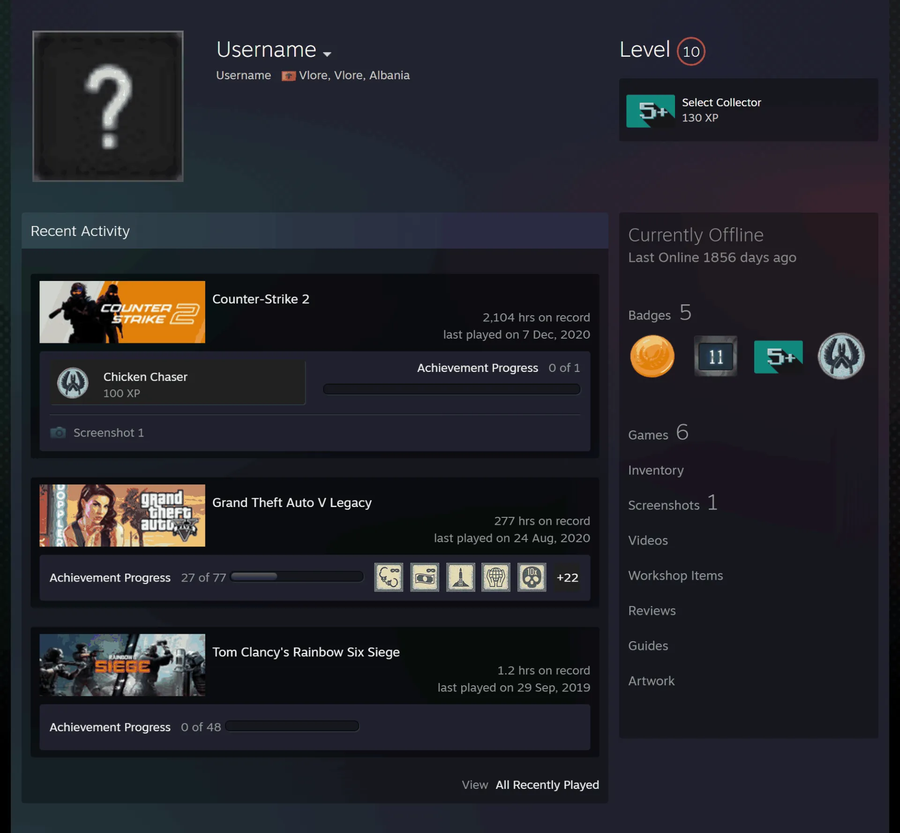Open the Workshop Items link

[x=675, y=576]
